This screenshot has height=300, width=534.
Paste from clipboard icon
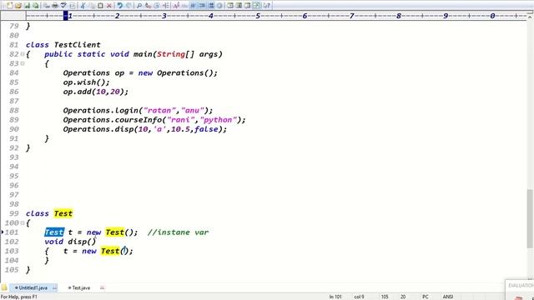[100, 6]
